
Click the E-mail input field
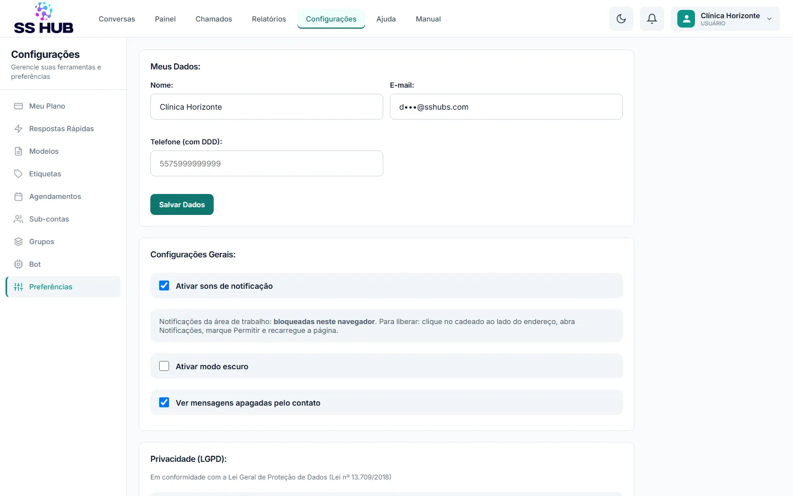[x=506, y=107]
